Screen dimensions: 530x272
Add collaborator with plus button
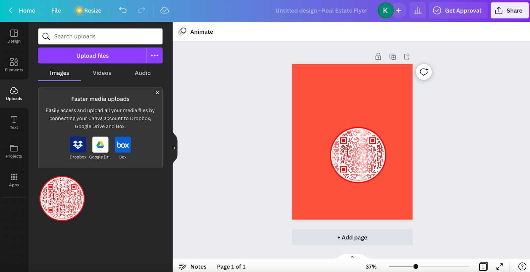[399, 11]
